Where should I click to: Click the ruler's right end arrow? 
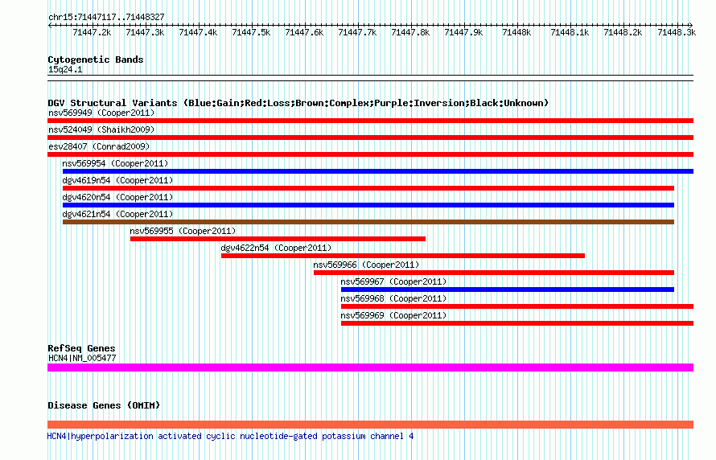pyautogui.click(x=691, y=25)
